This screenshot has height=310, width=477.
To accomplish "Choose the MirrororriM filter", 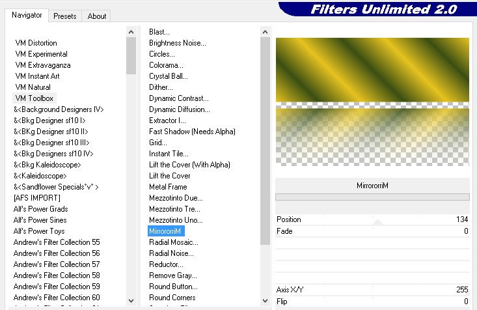I will tap(166, 231).
